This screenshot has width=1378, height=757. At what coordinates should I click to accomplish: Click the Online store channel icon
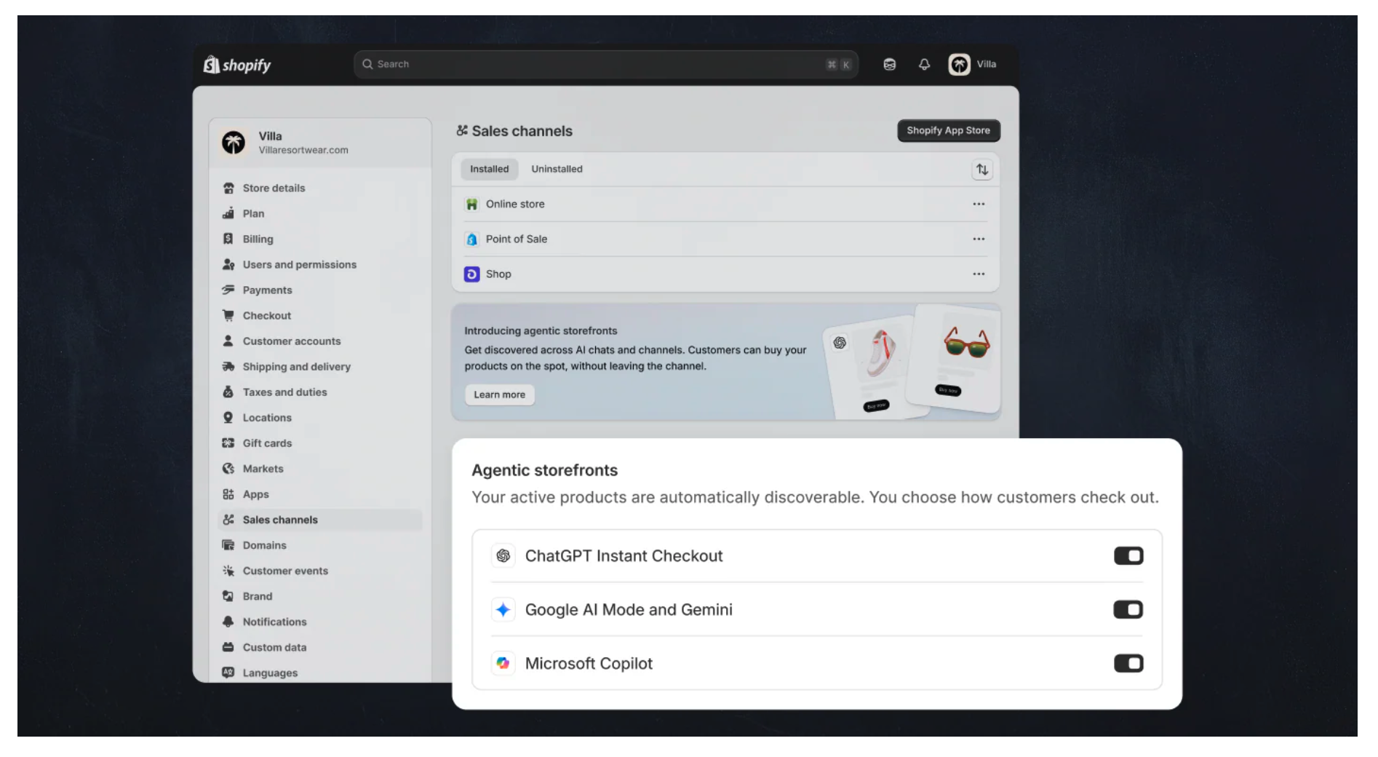[472, 205]
